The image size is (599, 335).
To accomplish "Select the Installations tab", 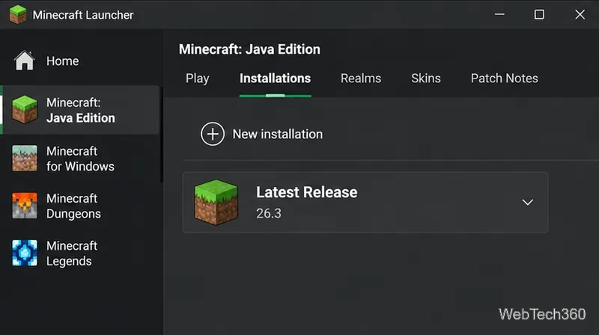I will (275, 79).
